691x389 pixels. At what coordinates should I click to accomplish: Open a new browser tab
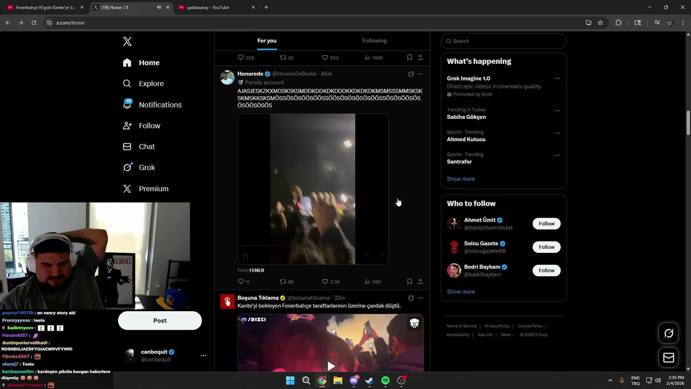pyautogui.click(x=266, y=8)
